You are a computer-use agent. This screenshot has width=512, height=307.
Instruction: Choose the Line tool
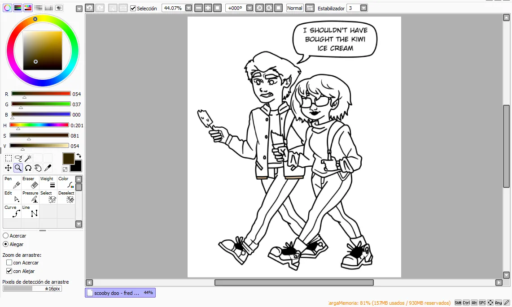click(31, 212)
